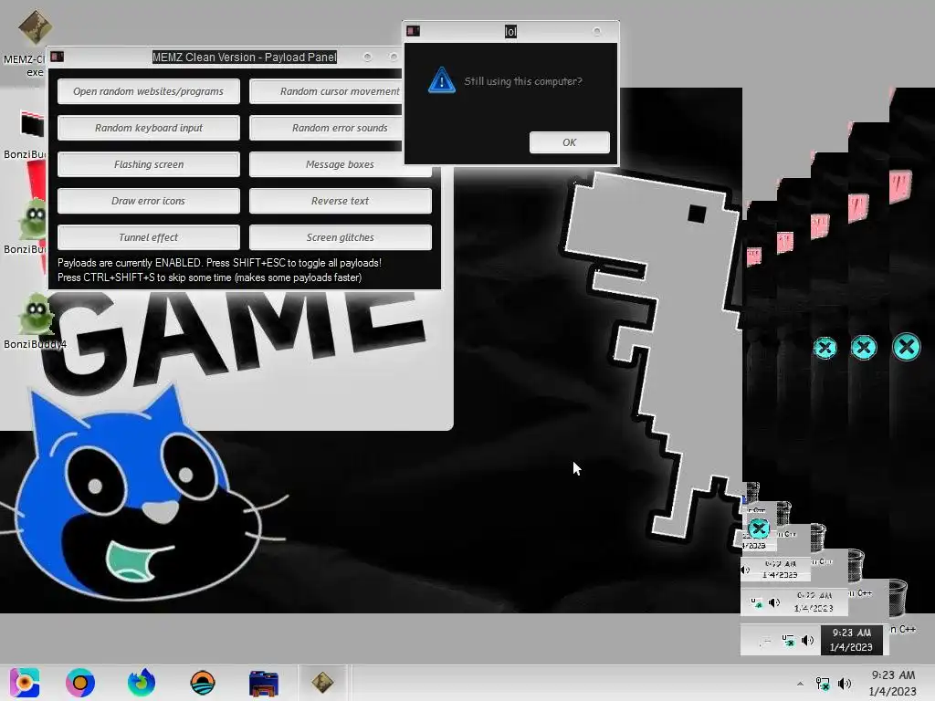Image resolution: width=935 pixels, height=701 pixels.
Task: Open the sunset-circle taskbar icon
Action: click(x=203, y=683)
